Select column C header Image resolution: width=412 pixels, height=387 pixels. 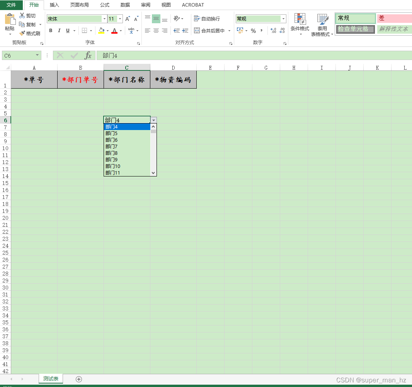click(x=127, y=68)
